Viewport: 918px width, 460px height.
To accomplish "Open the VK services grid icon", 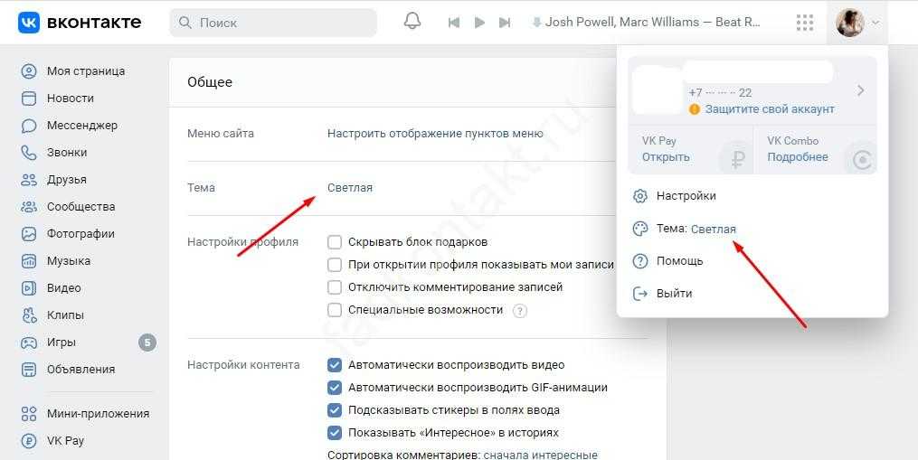I will (804, 23).
